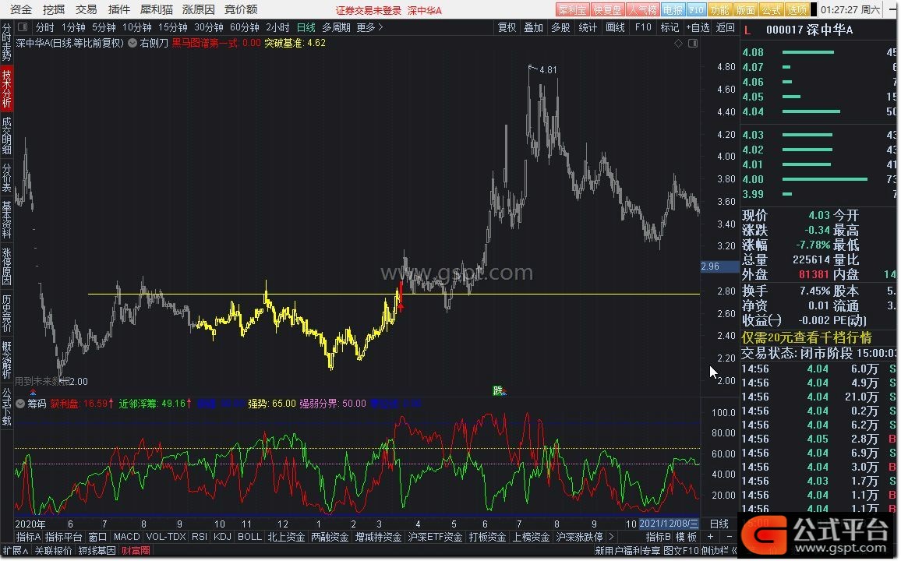The height and width of the screenshot is (561, 901).
Task: Expand the 扩展 panel at the bottom
Action: coord(15,551)
